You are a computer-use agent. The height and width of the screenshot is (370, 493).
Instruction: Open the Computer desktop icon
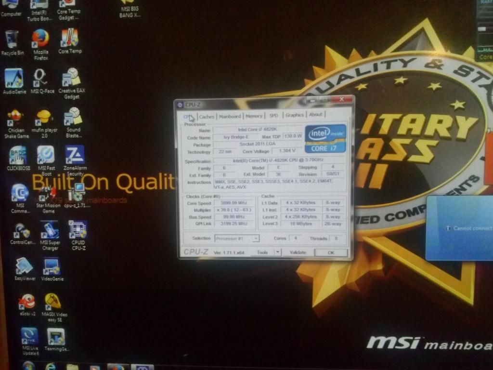11,9
